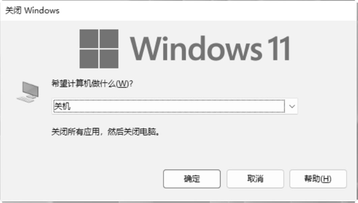Viewport: 358px width, 203px height.
Task: Click the monitor part of computer icon
Action: coord(31,89)
